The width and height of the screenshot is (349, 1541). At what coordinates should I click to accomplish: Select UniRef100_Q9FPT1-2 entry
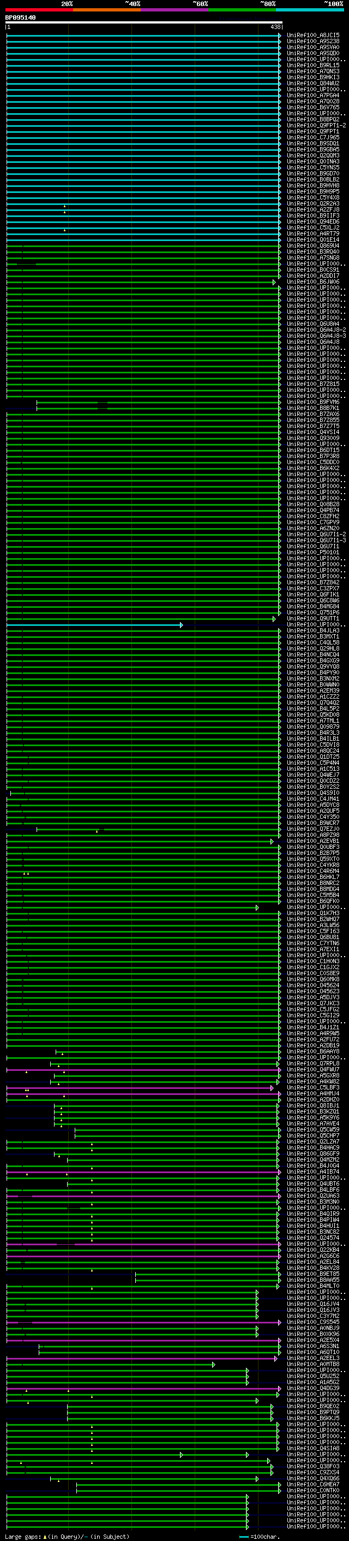(316, 125)
